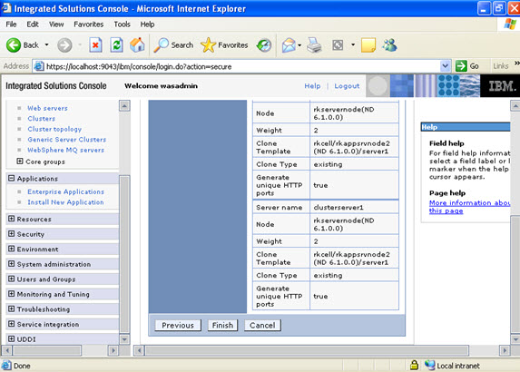The width and height of the screenshot is (520, 372).
Task: Click the clusterserver1 server name value
Action: (x=338, y=208)
